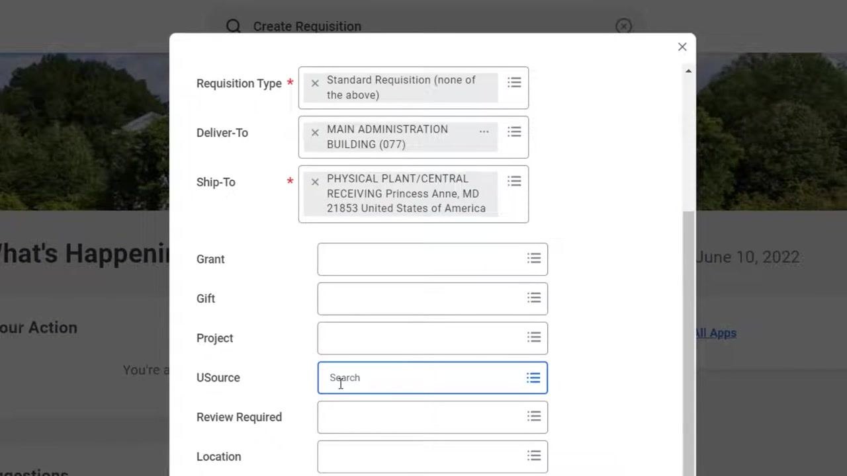The height and width of the screenshot is (476, 847).
Task: Click the Review Required input field
Action: [433, 417]
